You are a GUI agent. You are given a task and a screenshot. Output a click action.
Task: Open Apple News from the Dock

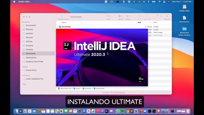click(x=89, y=111)
